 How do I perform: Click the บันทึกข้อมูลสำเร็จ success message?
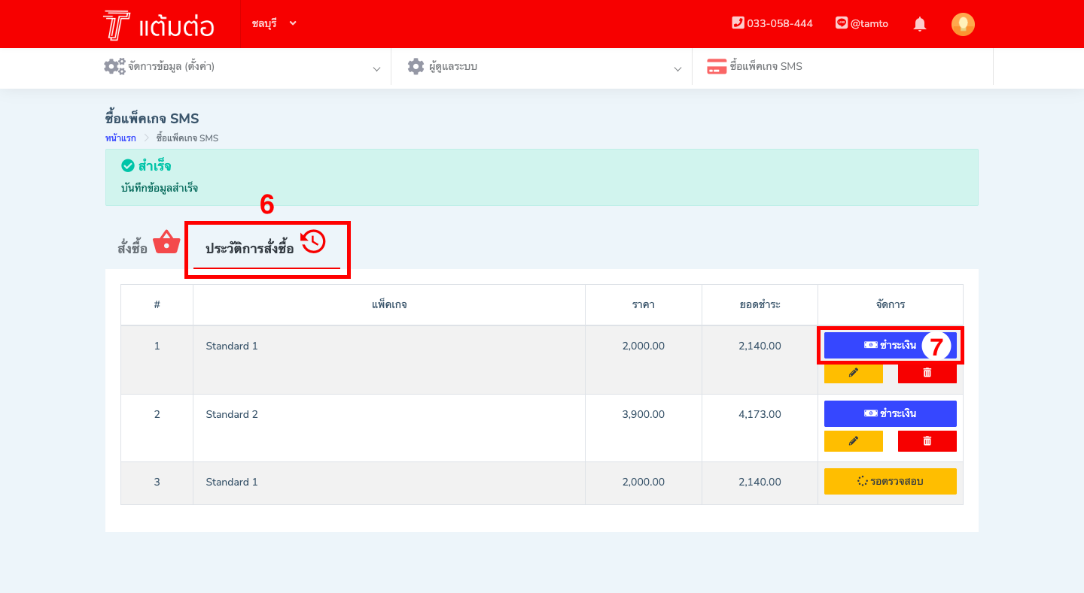click(160, 188)
